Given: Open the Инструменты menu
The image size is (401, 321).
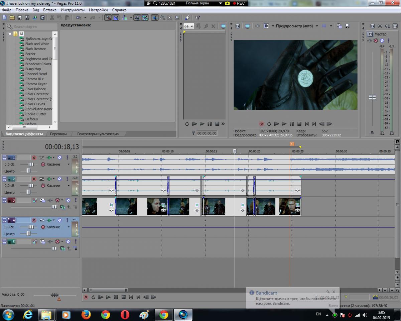Looking at the screenshot, I should click(x=73, y=10).
